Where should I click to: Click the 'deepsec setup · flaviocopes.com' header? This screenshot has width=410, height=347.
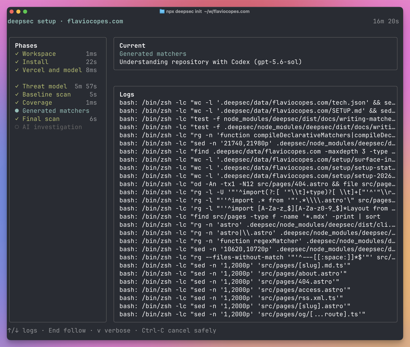pos(65,21)
